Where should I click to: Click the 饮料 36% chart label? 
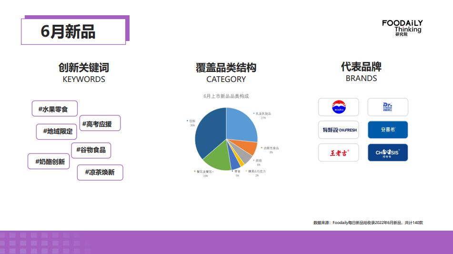coord(191,123)
